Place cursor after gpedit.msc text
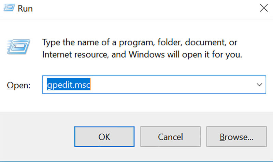This screenshot has height=162, width=273. tap(91, 84)
